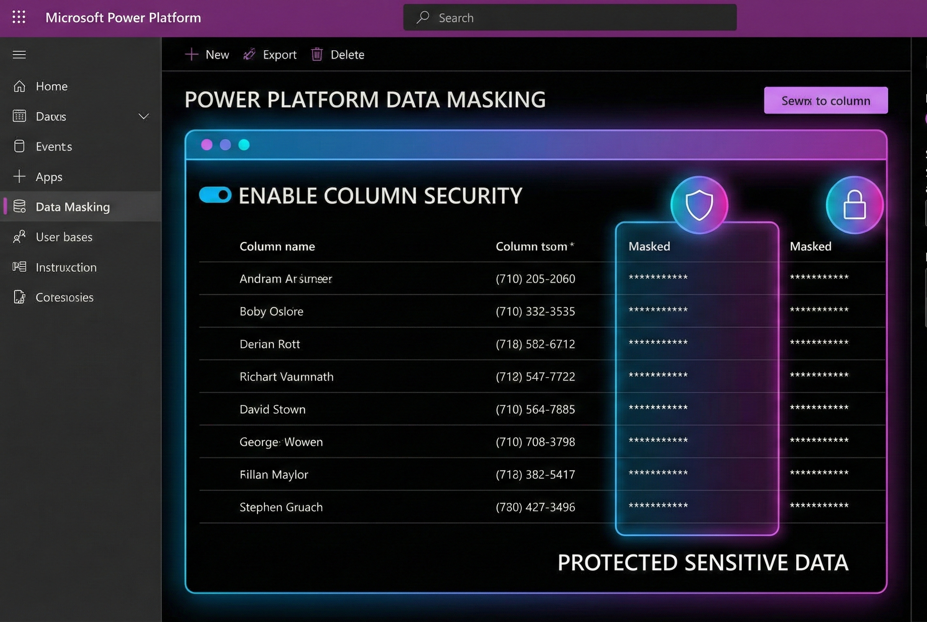
Task: Click the magenta dot in the window title bar
Action: coord(207,145)
